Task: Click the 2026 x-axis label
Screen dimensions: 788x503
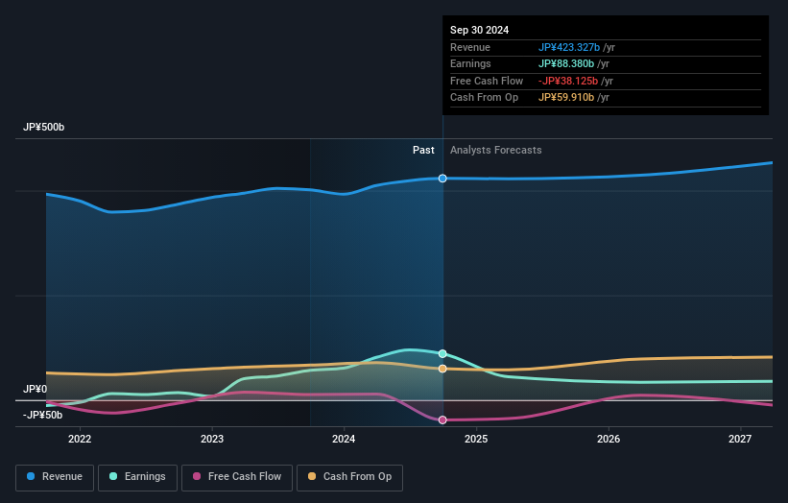Action: 609,439
